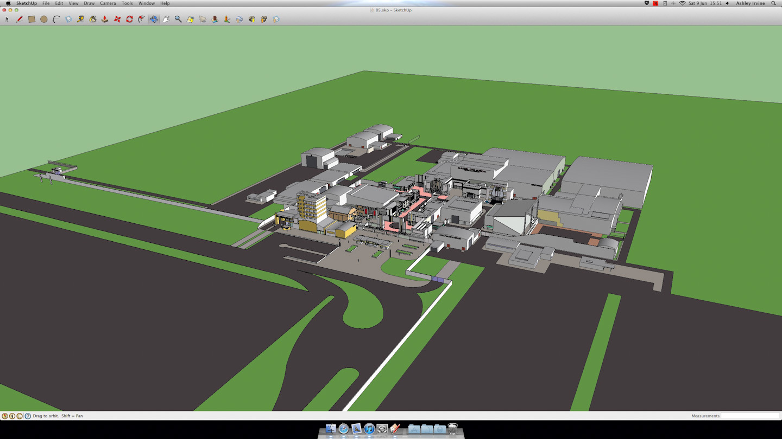782x439 pixels.
Task: Select the Paint Bucket tool
Action: click(93, 19)
